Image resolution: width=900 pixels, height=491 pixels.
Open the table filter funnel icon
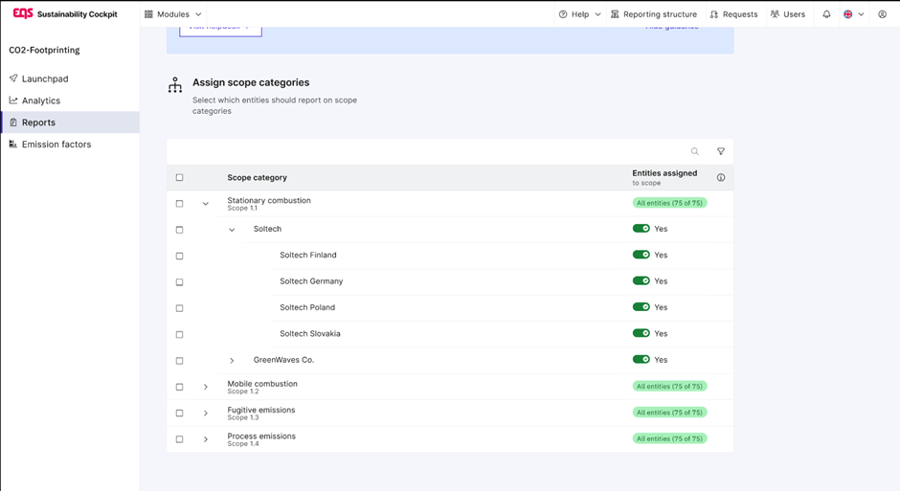pyautogui.click(x=721, y=151)
